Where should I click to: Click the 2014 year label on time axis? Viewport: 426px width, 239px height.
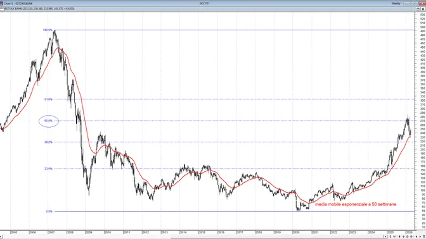[183, 232]
